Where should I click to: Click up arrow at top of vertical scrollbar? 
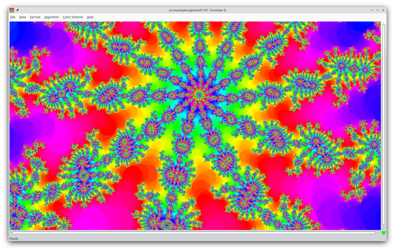(384, 23)
